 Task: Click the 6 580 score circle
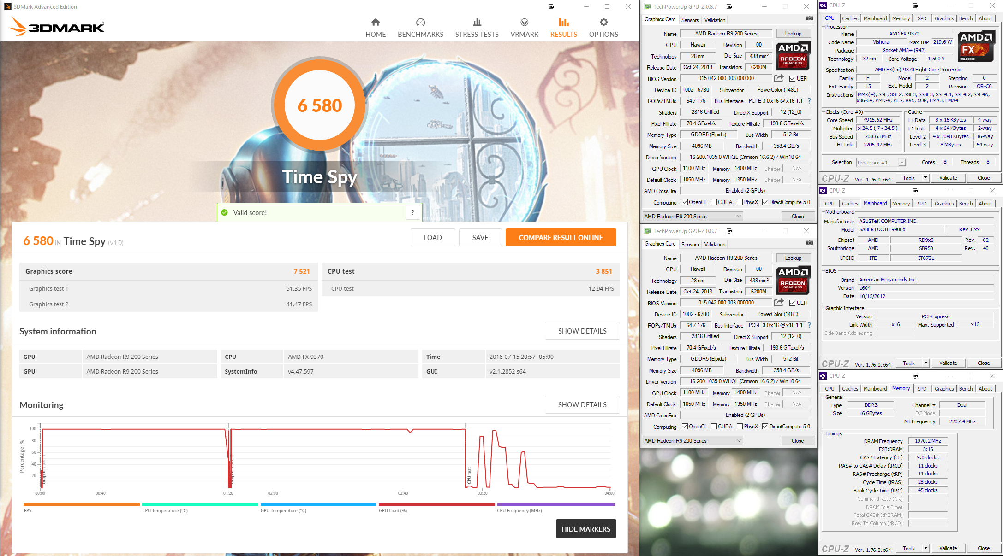click(x=319, y=105)
